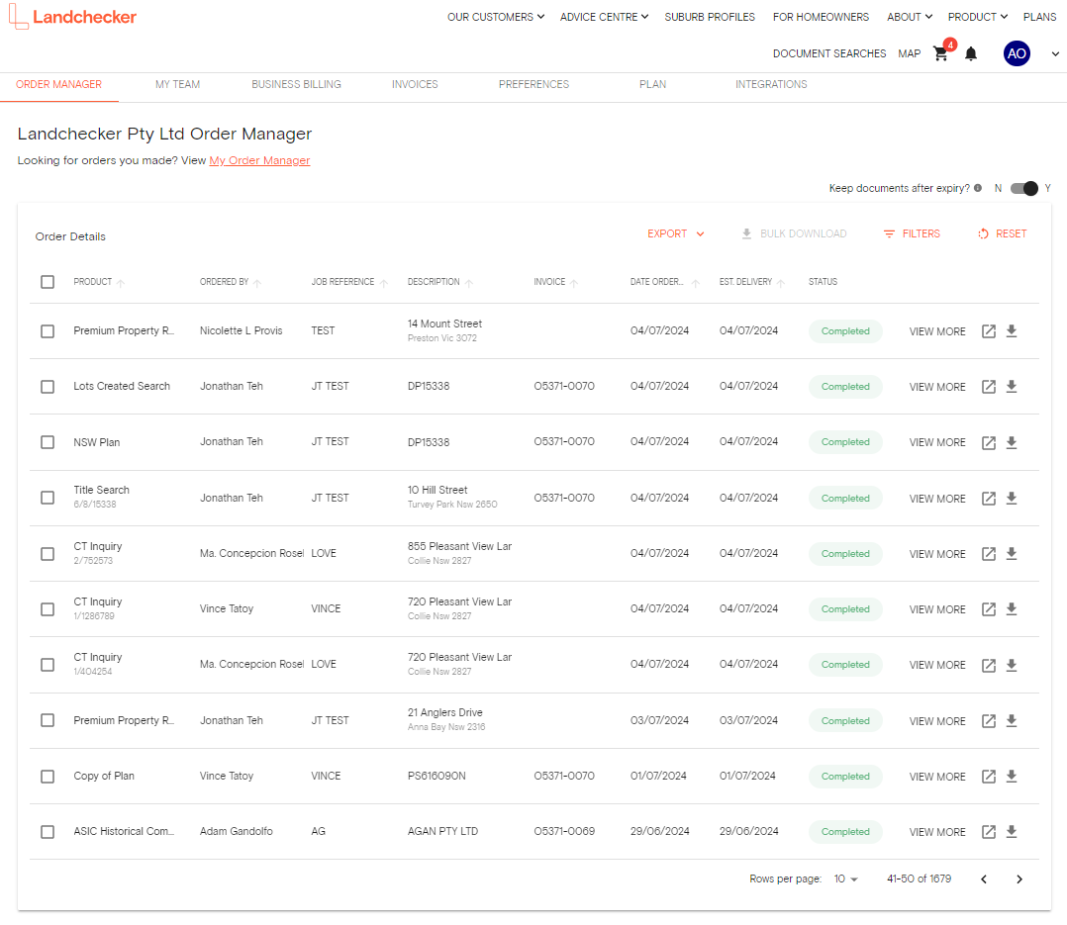Download the Title Search order

pyautogui.click(x=1012, y=499)
